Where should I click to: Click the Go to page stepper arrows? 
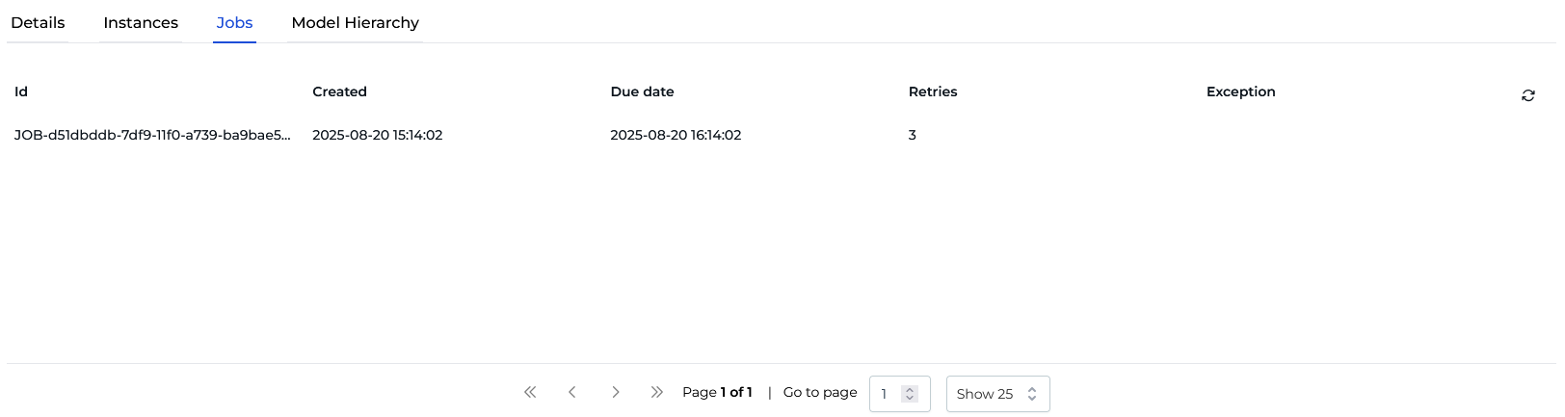(x=909, y=394)
